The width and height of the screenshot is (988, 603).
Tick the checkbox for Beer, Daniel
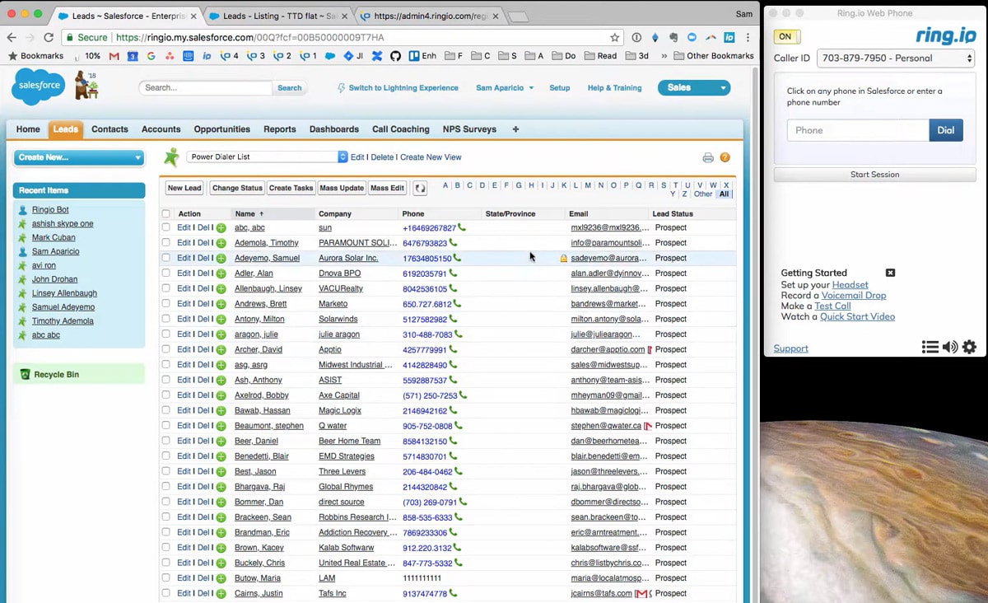coord(166,441)
